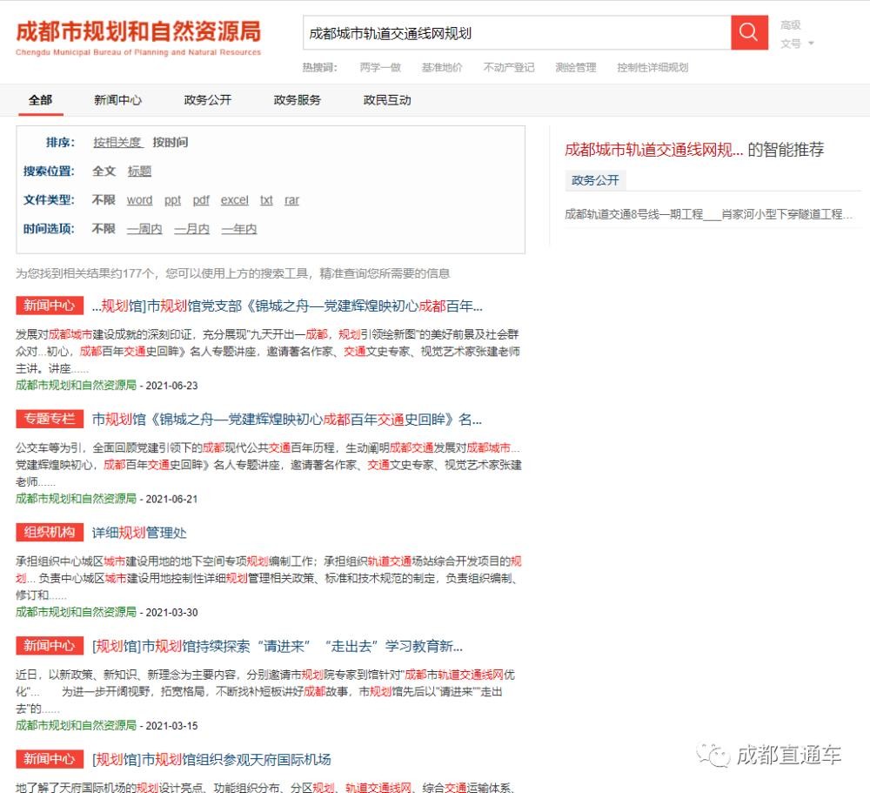This screenshot has height=793, width=870.
Task: Set search position to 标题
Action: tap(139, 171)
